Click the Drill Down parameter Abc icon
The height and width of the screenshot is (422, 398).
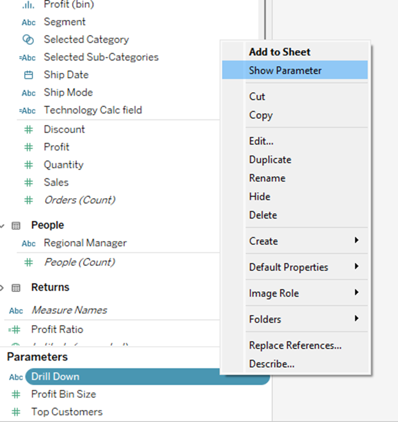coord(16,377)
